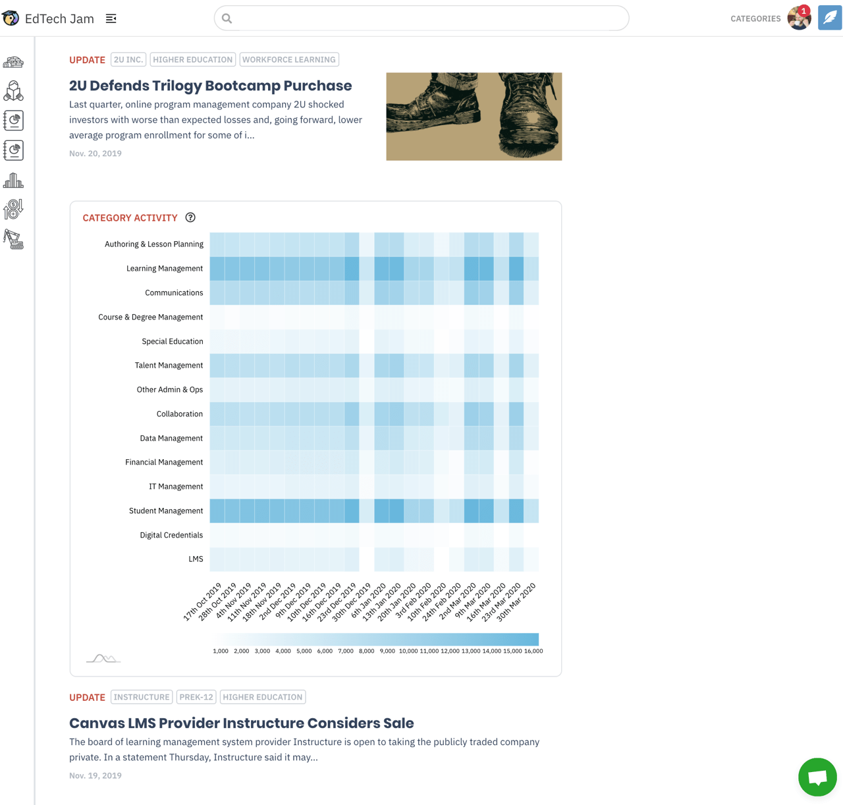Viewport: 843px width, 805px height.
Task: Click the small sparkline icon below the heatmap
Action: click(103, 657)
